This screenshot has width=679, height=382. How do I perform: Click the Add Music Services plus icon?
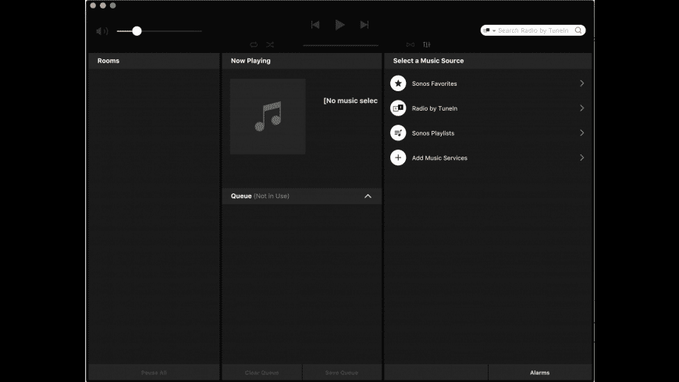tap(398, 157)
